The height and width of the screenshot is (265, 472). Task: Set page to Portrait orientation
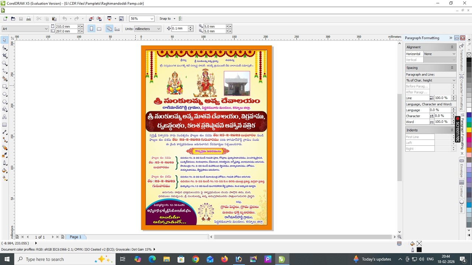91,29
